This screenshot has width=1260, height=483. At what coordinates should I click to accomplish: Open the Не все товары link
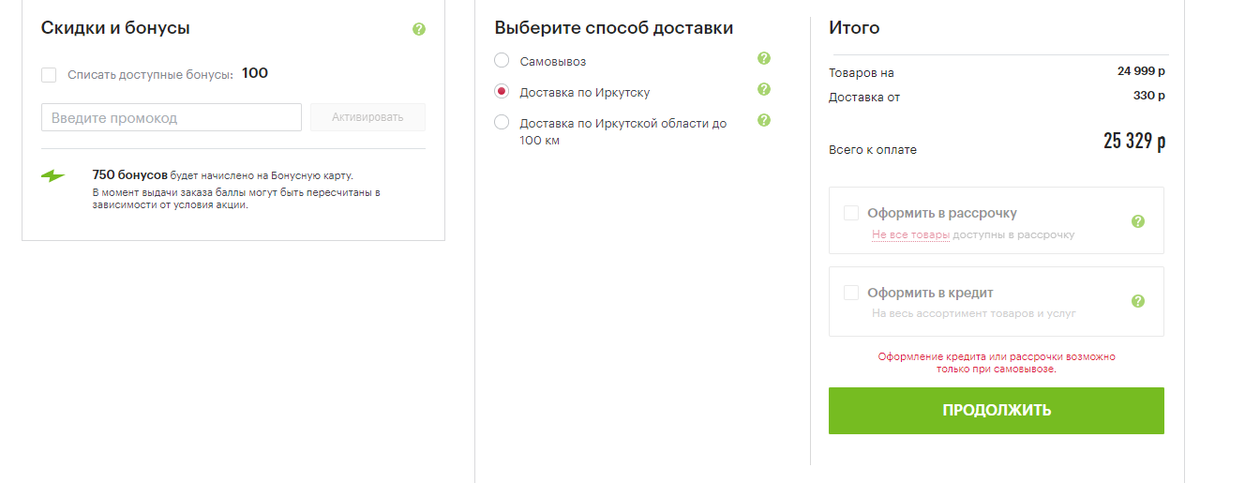pyautogui.click(x=910, y=234)
